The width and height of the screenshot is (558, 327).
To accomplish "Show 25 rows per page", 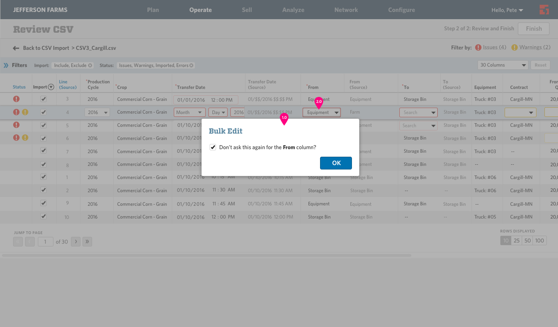I will [517, 240].
